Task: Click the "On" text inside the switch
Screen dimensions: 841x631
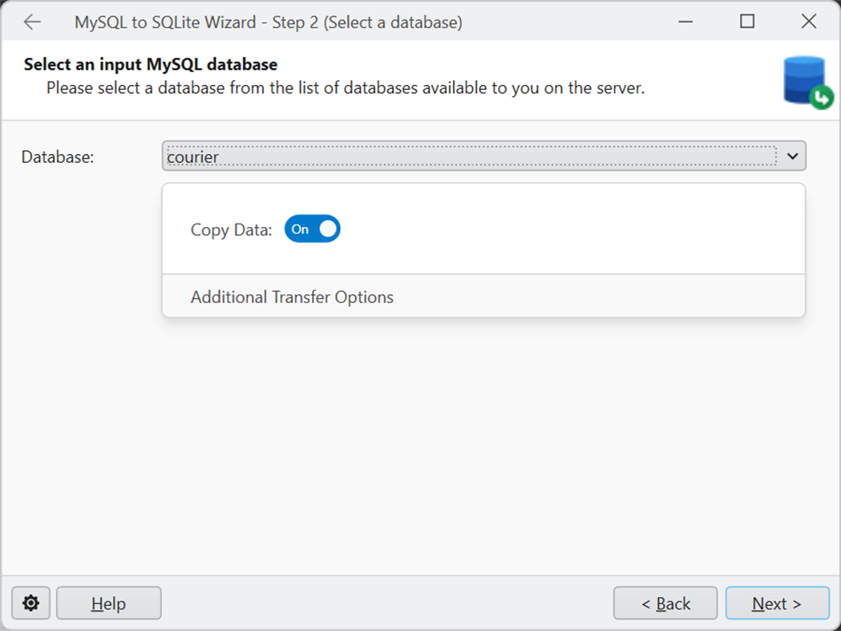Action: pos(300,229)
